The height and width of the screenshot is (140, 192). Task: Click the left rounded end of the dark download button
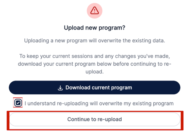14,87
